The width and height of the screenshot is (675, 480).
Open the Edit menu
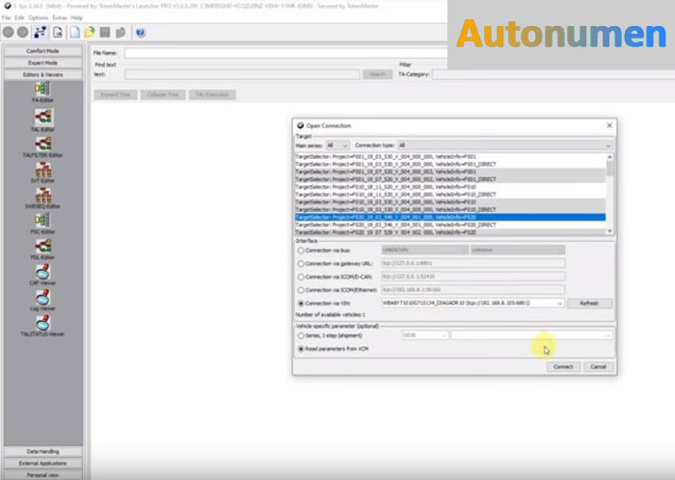tap(19, 17)
